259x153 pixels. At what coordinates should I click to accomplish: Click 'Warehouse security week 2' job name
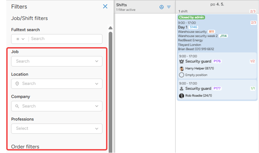pos(198,36)
